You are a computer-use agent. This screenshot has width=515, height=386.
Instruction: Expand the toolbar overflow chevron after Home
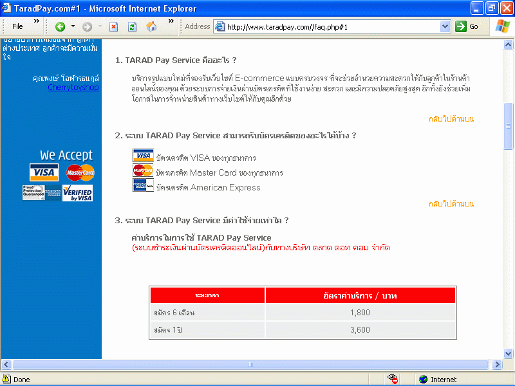coord(171,22)
